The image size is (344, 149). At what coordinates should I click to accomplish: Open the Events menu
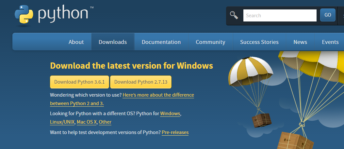coord(330,42)
